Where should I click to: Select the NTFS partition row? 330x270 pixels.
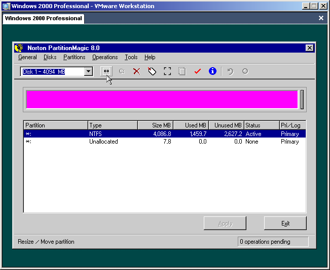pyautogui.click(x=165, y=134)
